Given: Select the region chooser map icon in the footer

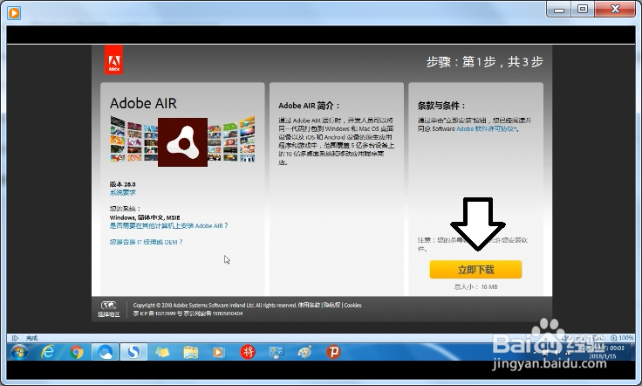Looking at the screenshot, I should (x=108, y=306).
